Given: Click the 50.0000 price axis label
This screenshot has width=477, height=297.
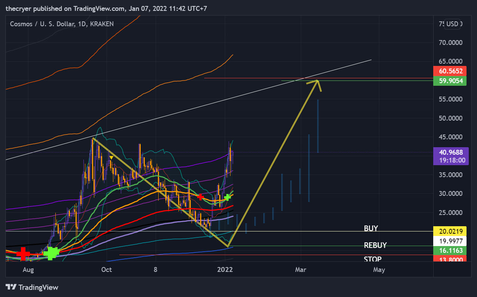Looking at the screenshot, I should (x=450, y=118).
